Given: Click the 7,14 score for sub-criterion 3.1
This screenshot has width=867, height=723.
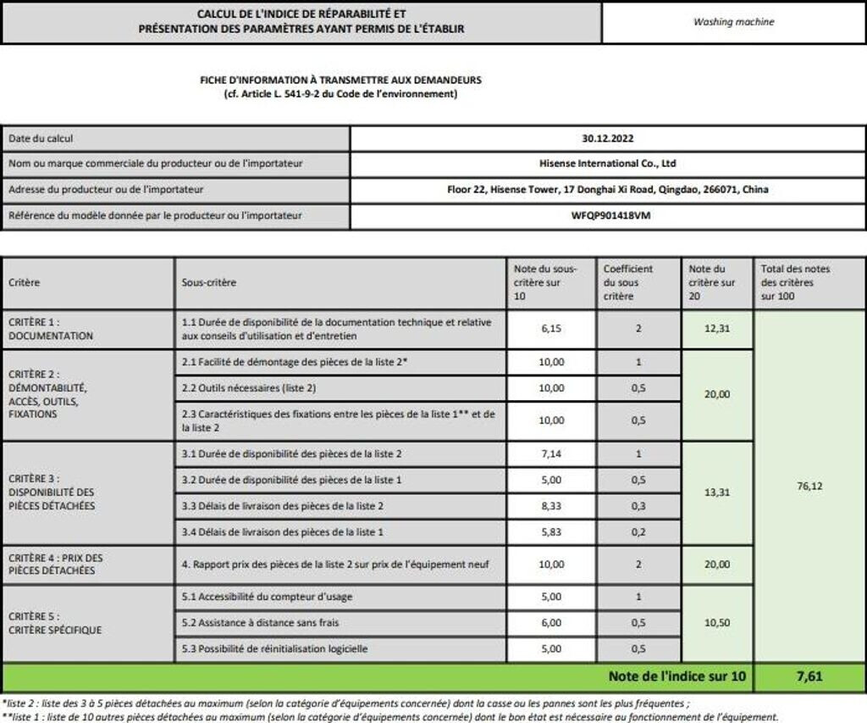Looking at the screenshot, I should point(551,453).
